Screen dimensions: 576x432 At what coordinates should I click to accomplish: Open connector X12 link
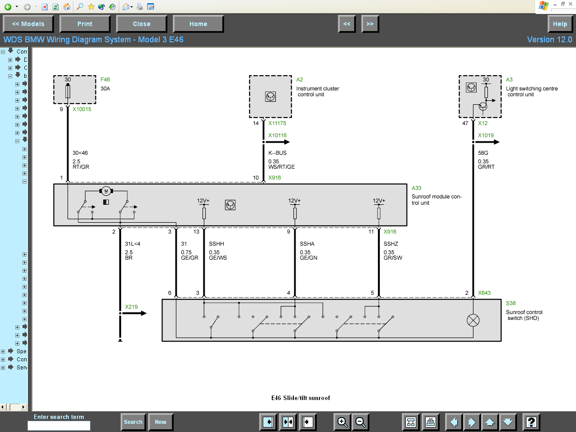point(483,123)
